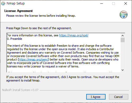Click the 'Press Page Down' instruction text
Image resolution: width=132 pixels, height=103 pixels.
(39, 28)
